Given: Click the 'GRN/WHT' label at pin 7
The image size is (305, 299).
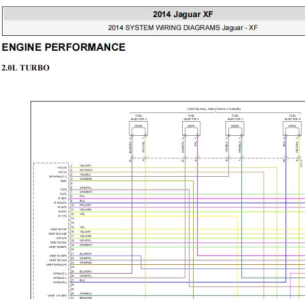Looking at the screenshot, I should (86, 192).
